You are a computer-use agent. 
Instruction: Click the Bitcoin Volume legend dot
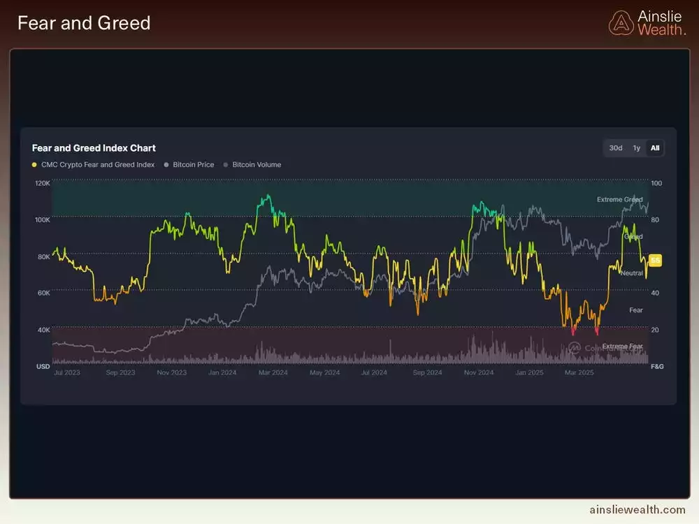point(225,165)
